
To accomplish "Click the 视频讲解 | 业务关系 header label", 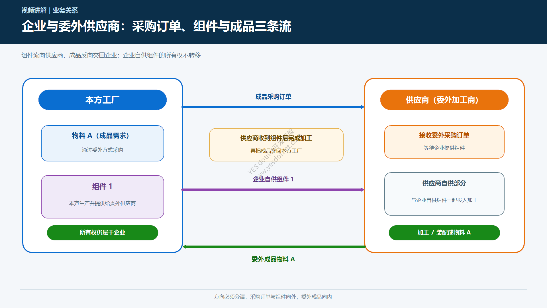I will click(x=50, y=11).
